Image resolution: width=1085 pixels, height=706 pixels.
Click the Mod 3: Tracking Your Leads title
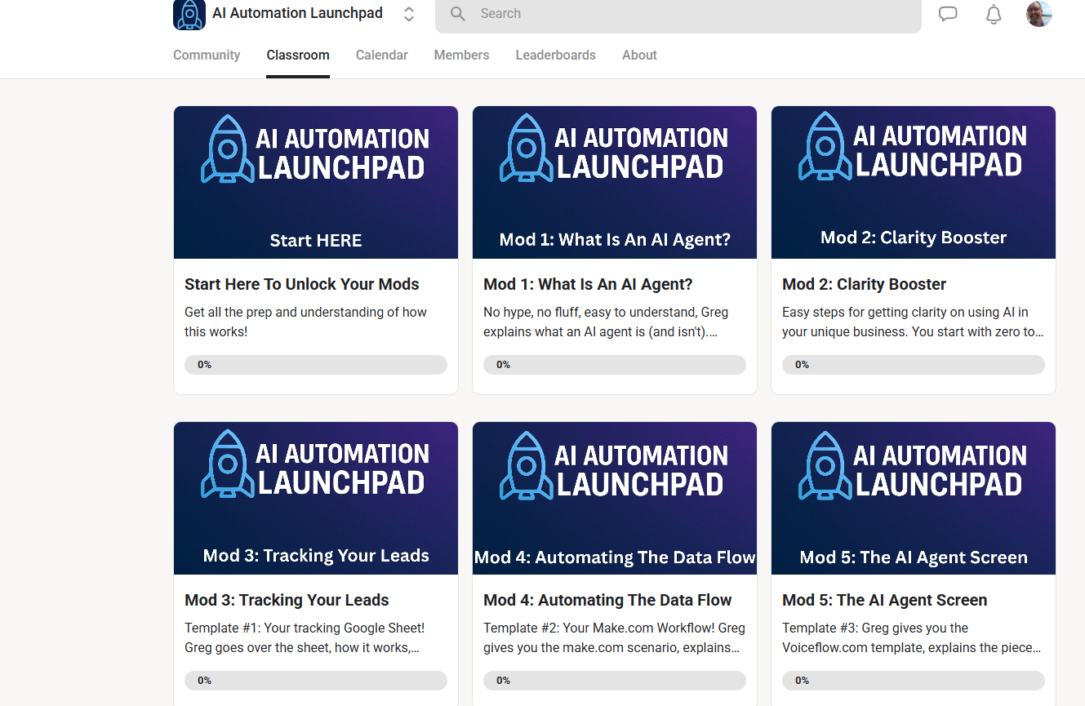(287, 600)
